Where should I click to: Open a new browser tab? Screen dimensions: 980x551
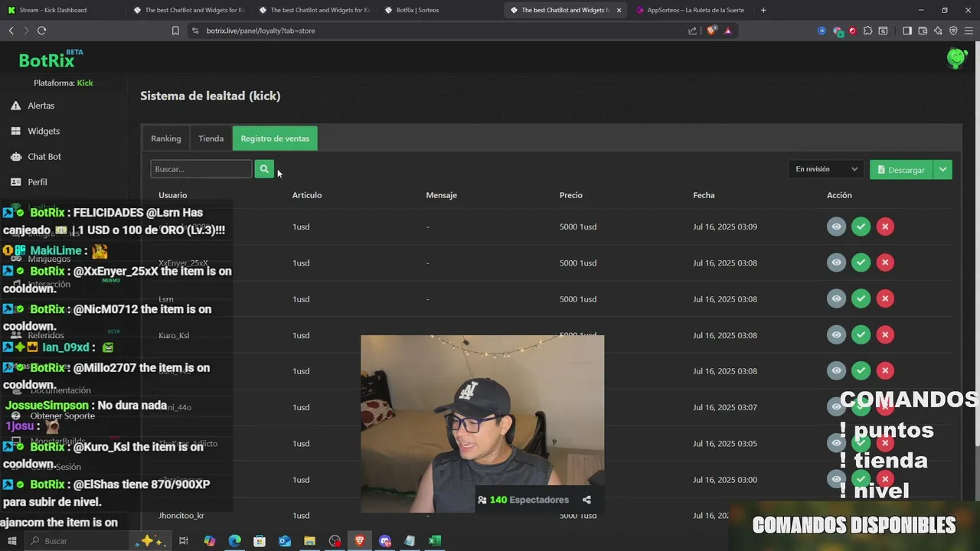point(763,10)
